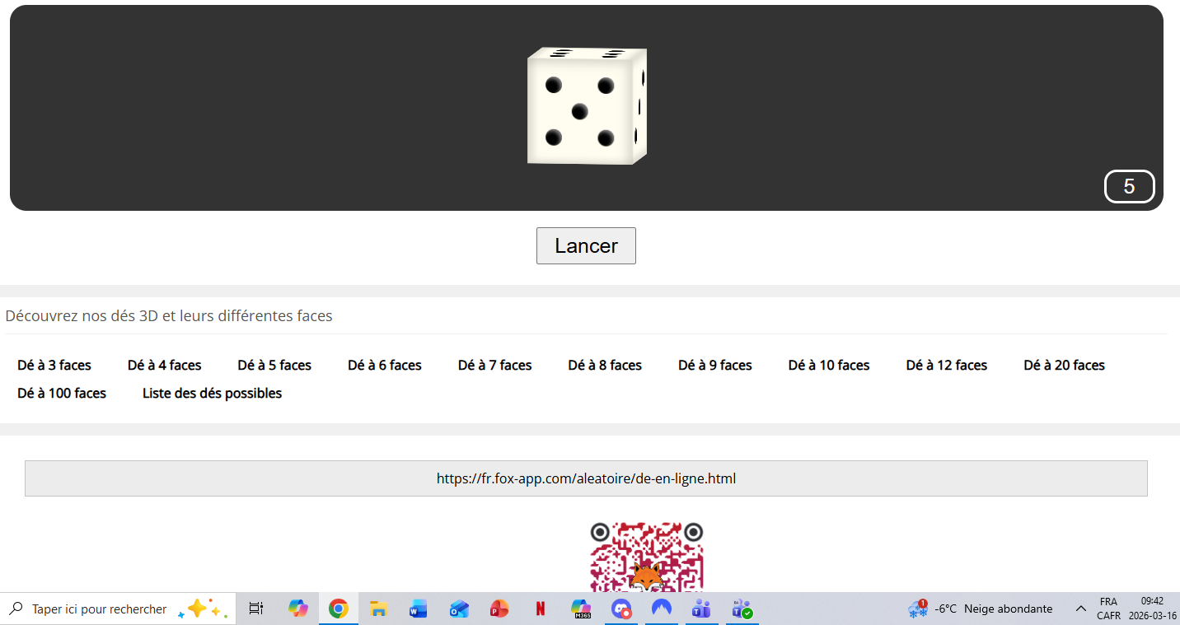Open Dé à 100 faces link
Viewport: 1180px width, 625px height.
coord(62,393)
